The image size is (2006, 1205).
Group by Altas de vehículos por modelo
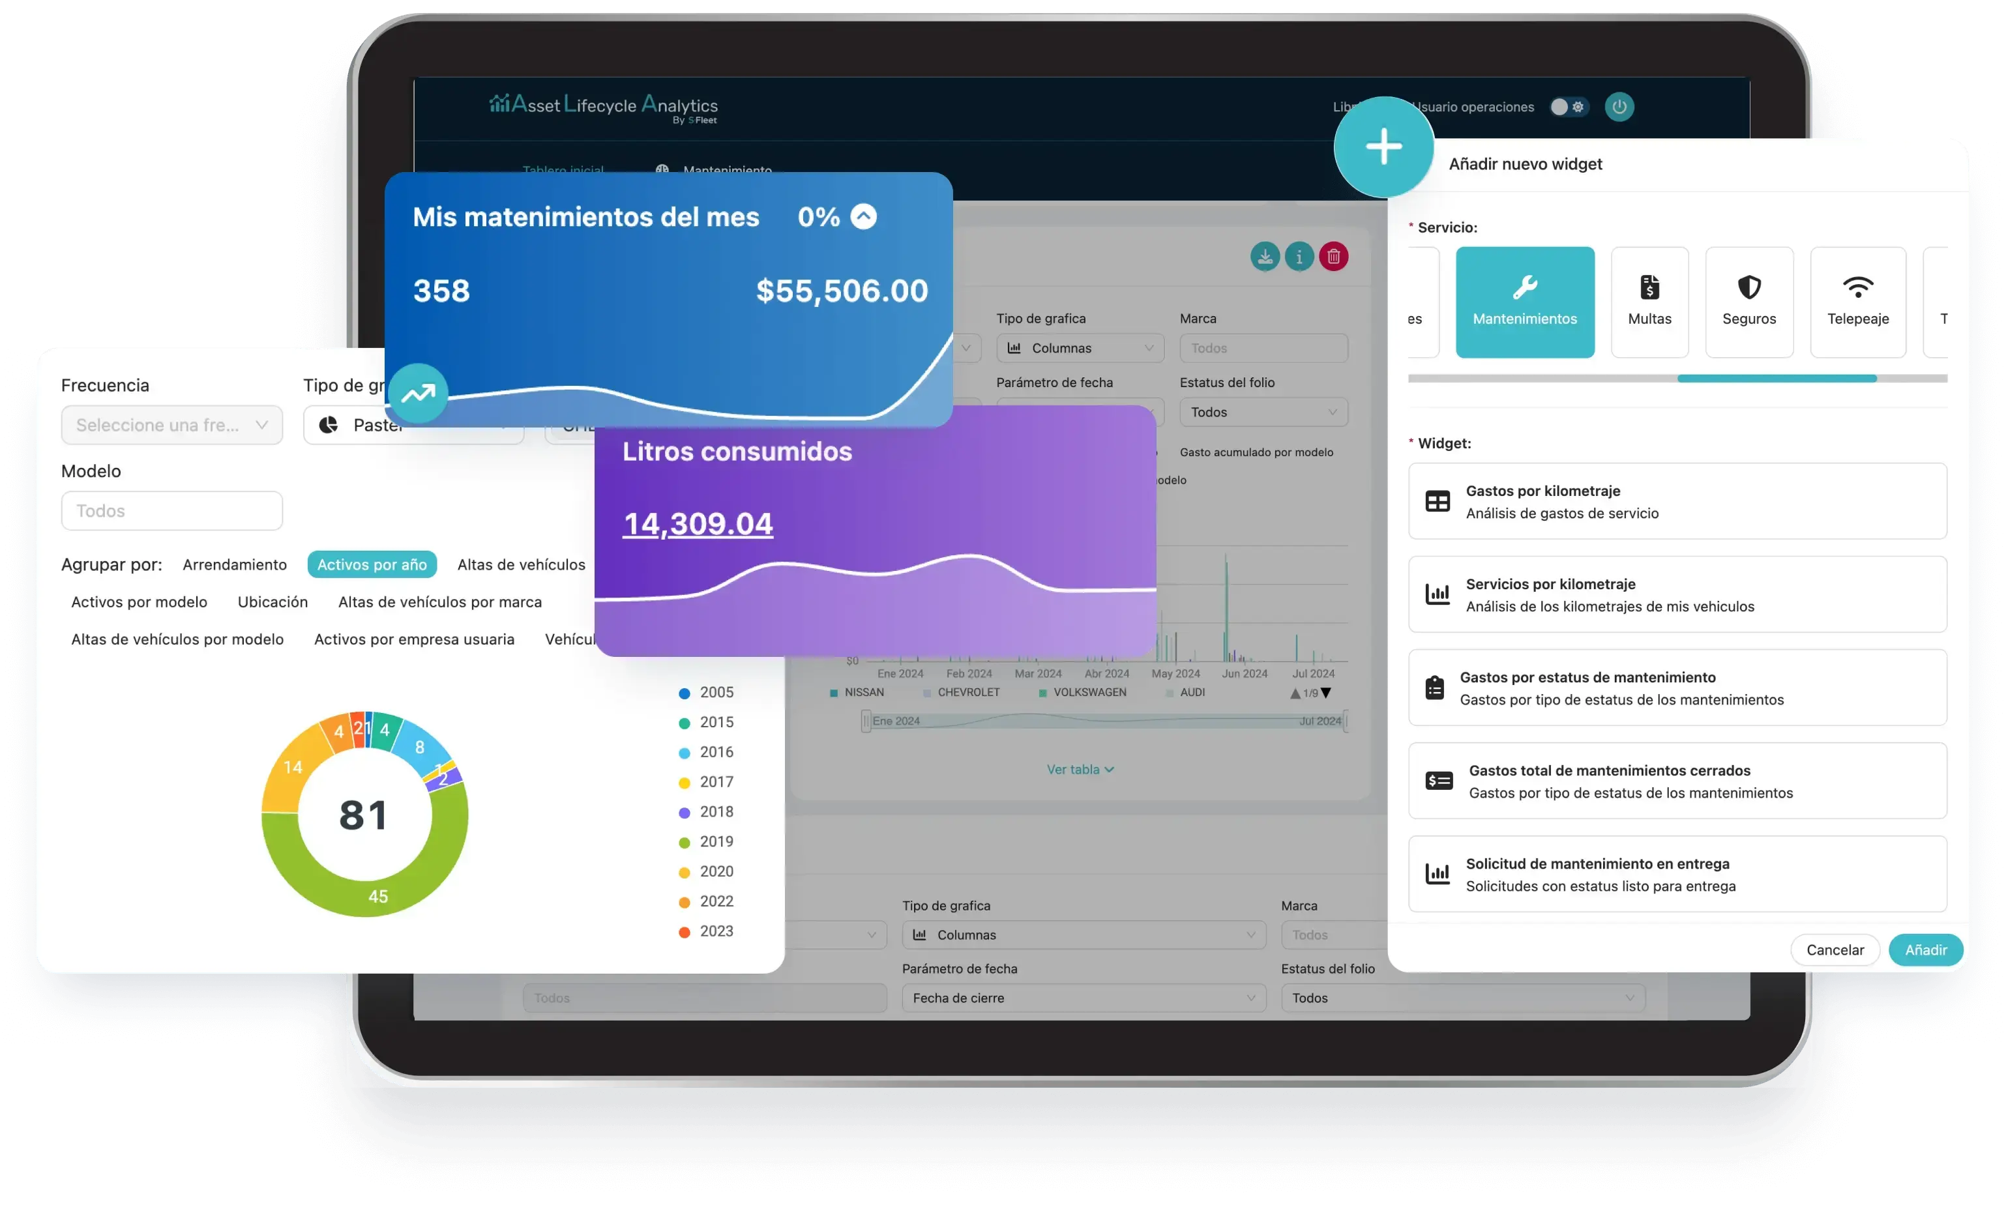click(177, 639)
